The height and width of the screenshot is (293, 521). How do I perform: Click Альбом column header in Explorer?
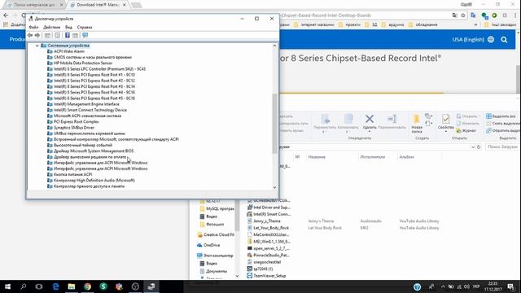(x=407, y=157)
